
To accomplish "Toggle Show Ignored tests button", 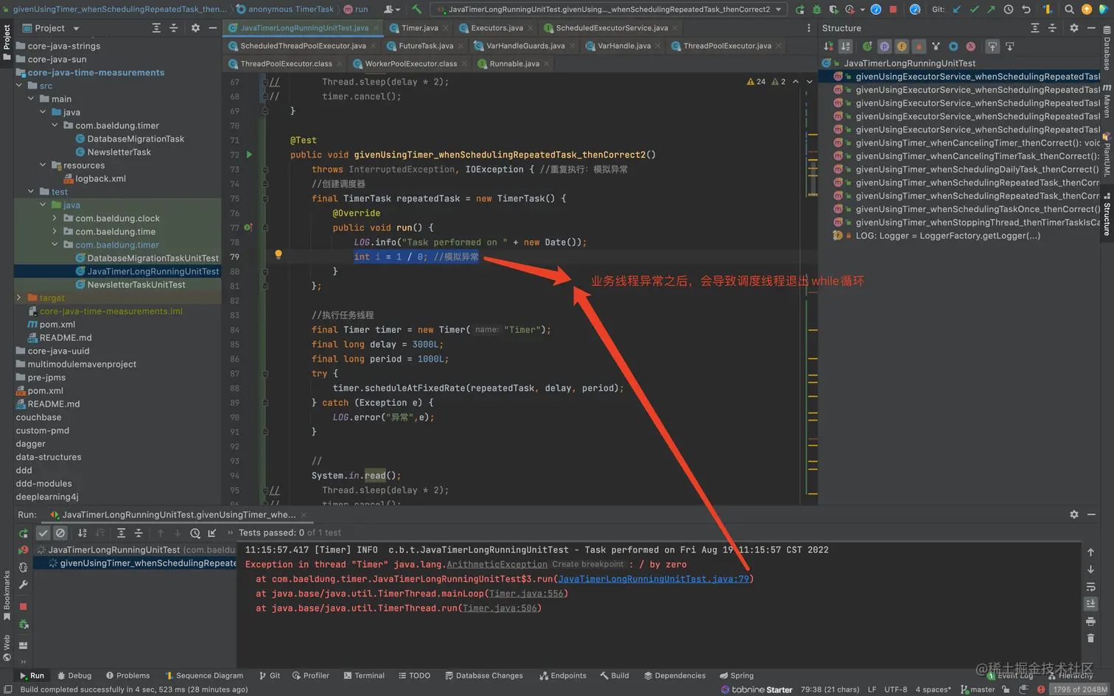I will 60,532.
